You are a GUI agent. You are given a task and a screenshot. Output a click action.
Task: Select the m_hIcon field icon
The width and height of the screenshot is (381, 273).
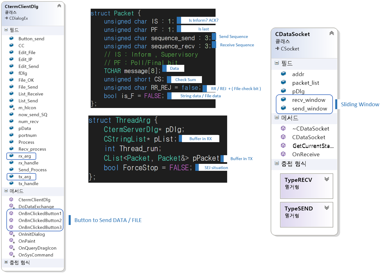[x=12, y=107]
